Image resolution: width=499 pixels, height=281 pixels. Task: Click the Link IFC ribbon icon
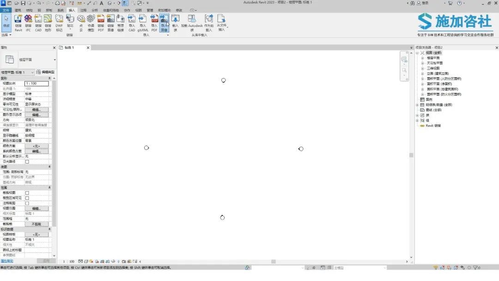click(28, 23)
